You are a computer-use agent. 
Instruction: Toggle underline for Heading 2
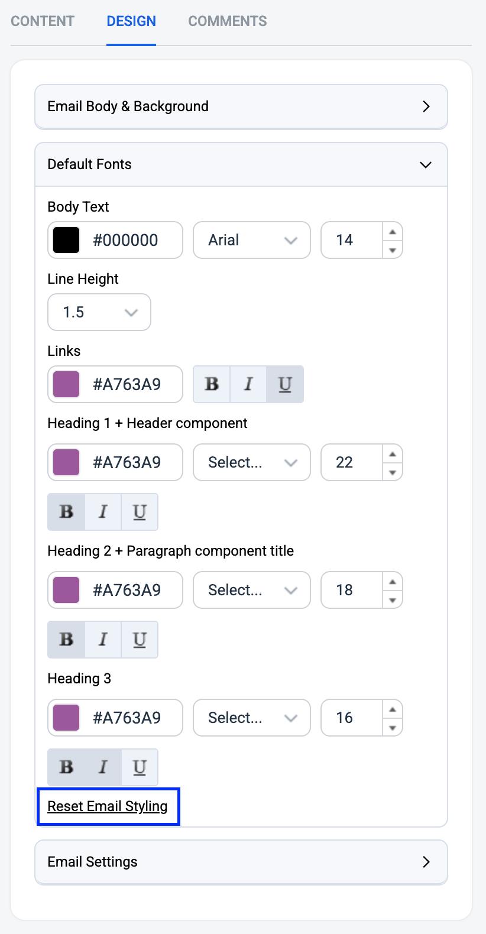[140, 640]
